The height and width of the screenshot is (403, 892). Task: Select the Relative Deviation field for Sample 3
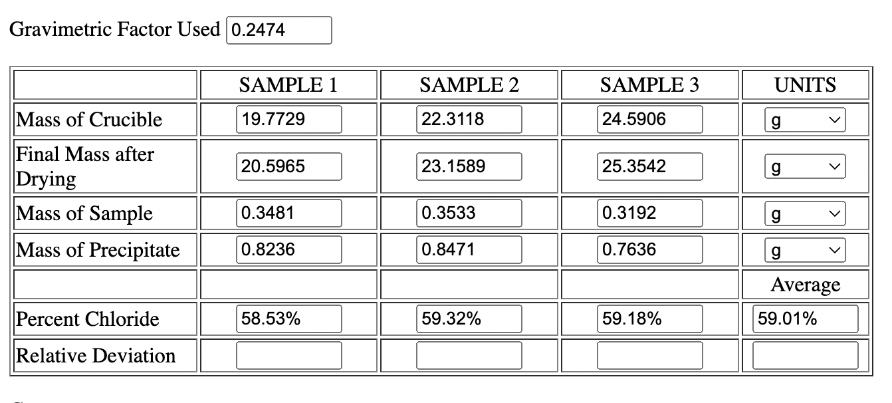[x=649, y=355]
